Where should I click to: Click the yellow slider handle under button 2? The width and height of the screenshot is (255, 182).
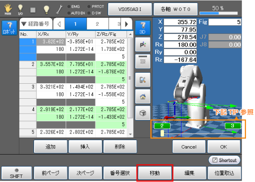point(162,133)
